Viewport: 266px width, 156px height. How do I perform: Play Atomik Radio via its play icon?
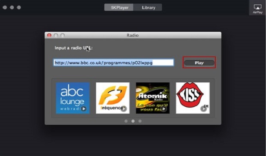(x=163, y=109)
